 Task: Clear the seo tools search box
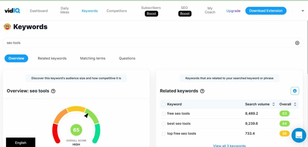pos(297,43)
